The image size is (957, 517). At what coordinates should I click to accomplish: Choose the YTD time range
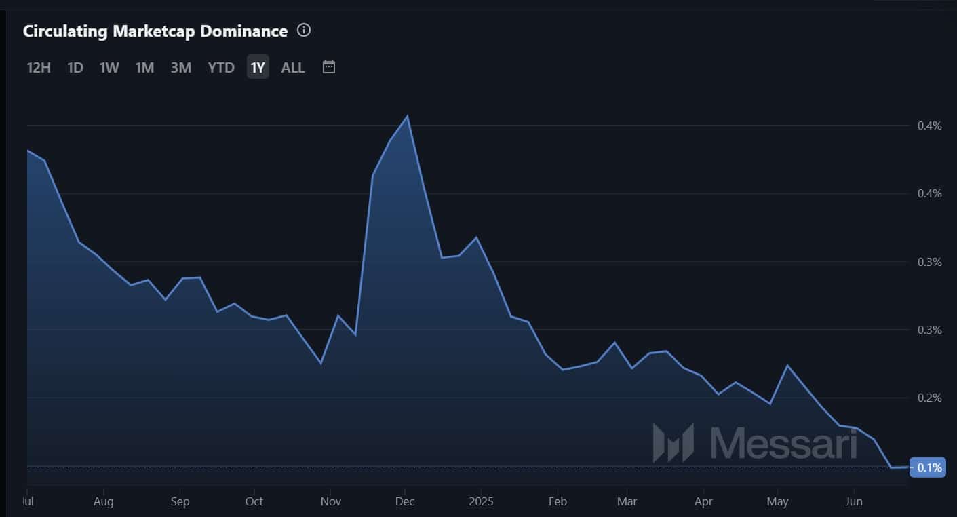pos(221,67)
